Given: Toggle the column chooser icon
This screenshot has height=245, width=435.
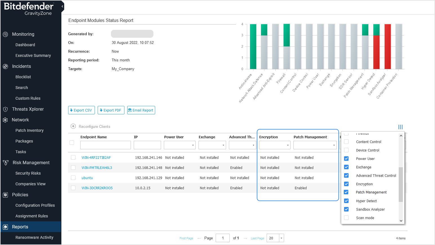Looking at the screenshot, I should tap(400, 127).
